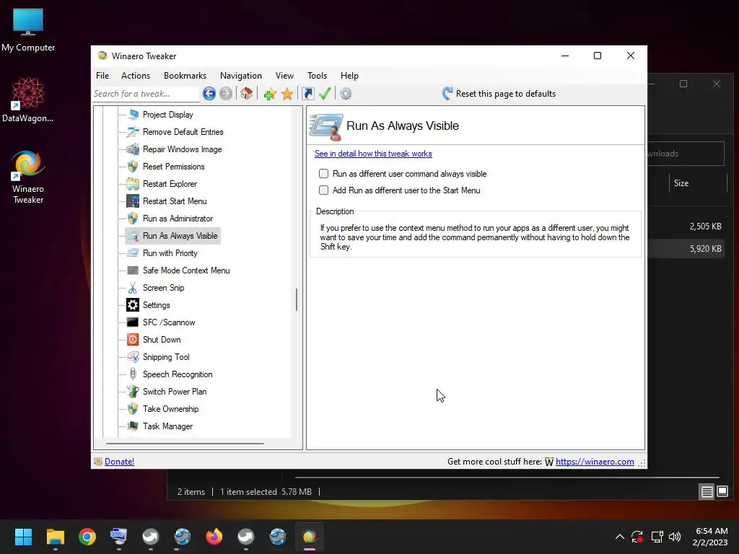Open bookmarks using the orange star icon
The width and height of the screenshot is (739, 554).
tap(287, 94)
